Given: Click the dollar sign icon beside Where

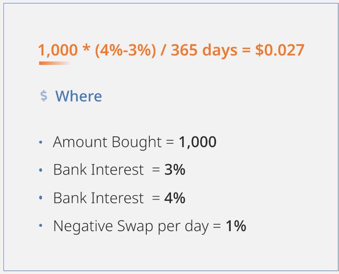Looking at the screenshot, I should [44, 96].
